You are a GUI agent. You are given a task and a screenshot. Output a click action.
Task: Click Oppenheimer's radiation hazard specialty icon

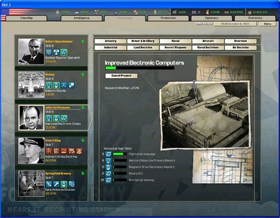tap(56, 52)
